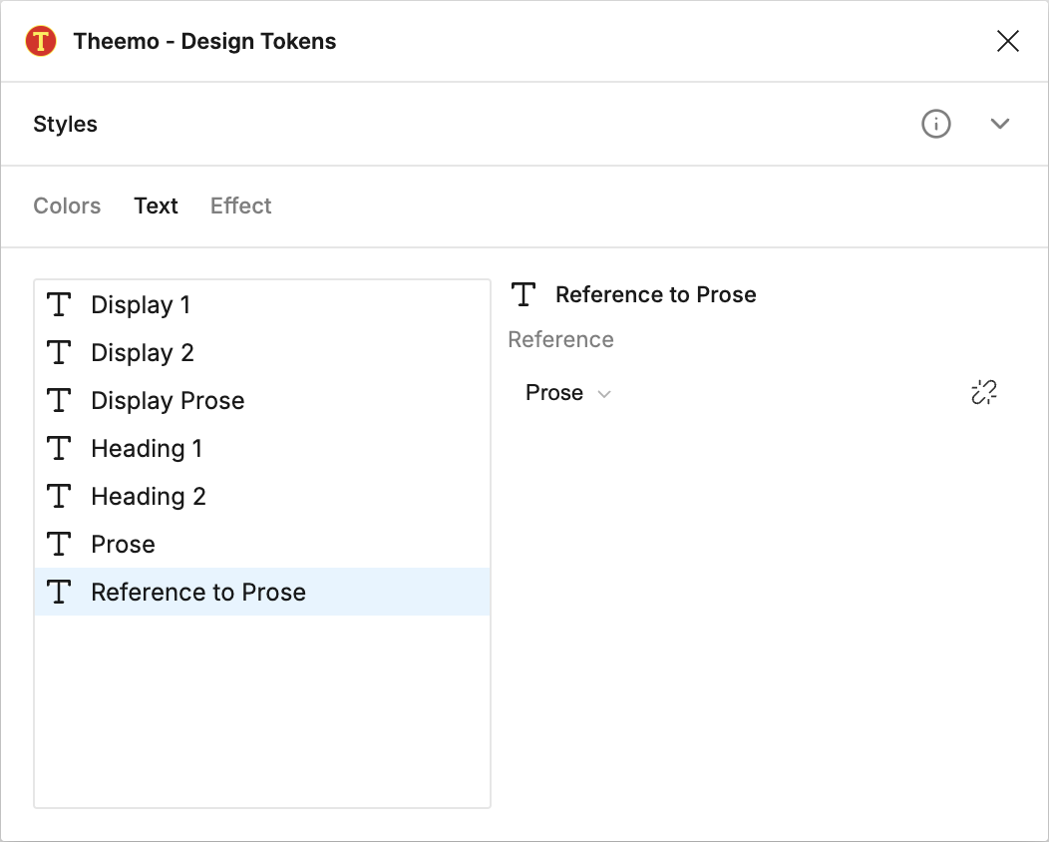Select the Display Prose style entry
The image size is (1049, 842).
point(168,401)
